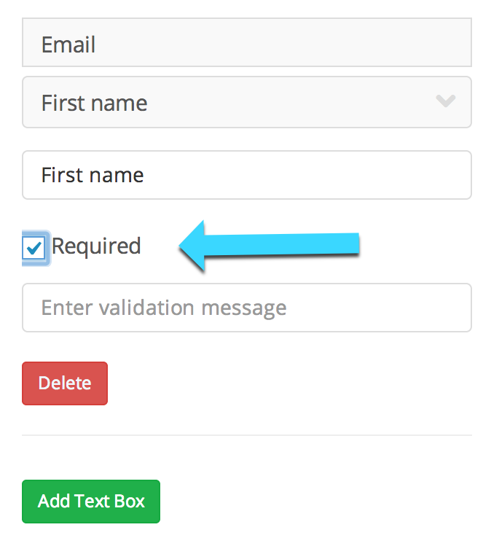The height and width of the screenshot is (538, 491).
Task: Disable the required setting for First name
Action: 34,248
